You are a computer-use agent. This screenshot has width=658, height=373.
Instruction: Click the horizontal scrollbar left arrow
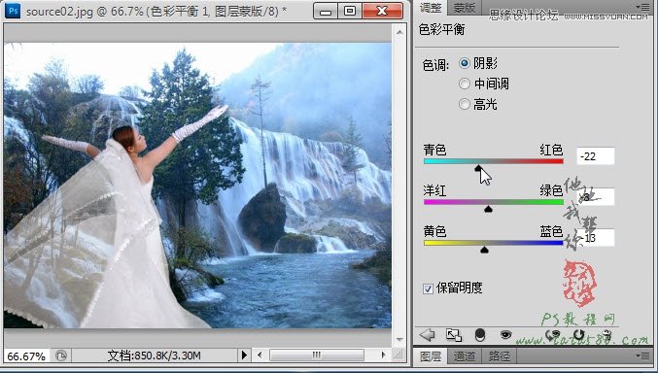260,356
